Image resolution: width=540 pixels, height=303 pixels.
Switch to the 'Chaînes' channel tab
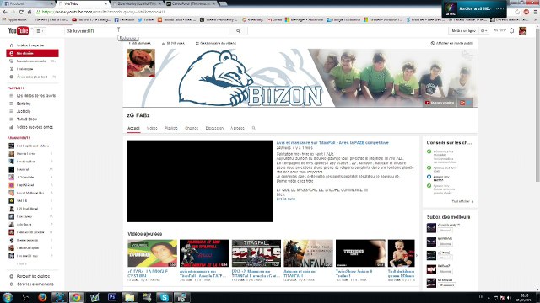[x=192, y=128]
